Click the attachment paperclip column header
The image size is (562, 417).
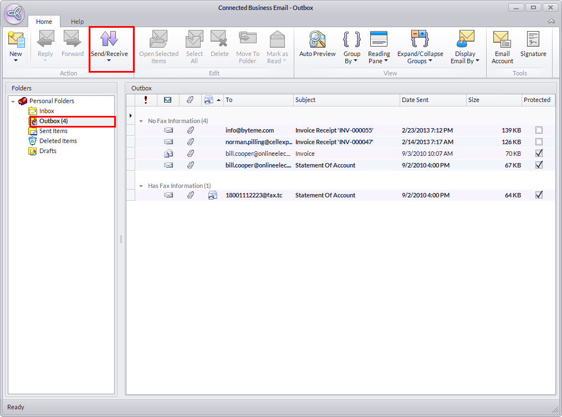[x=190, y=100]
